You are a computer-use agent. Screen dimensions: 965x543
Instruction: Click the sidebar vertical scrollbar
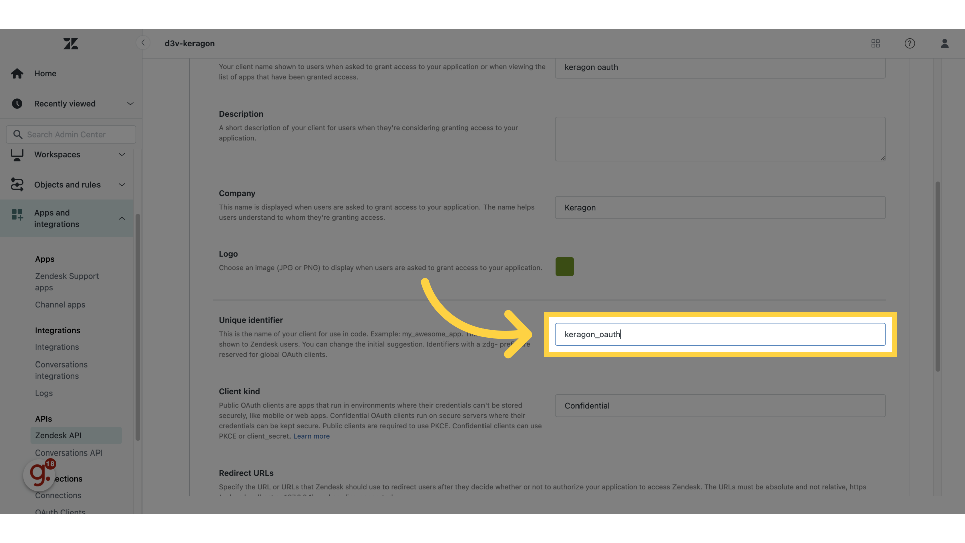coord(138,327)
